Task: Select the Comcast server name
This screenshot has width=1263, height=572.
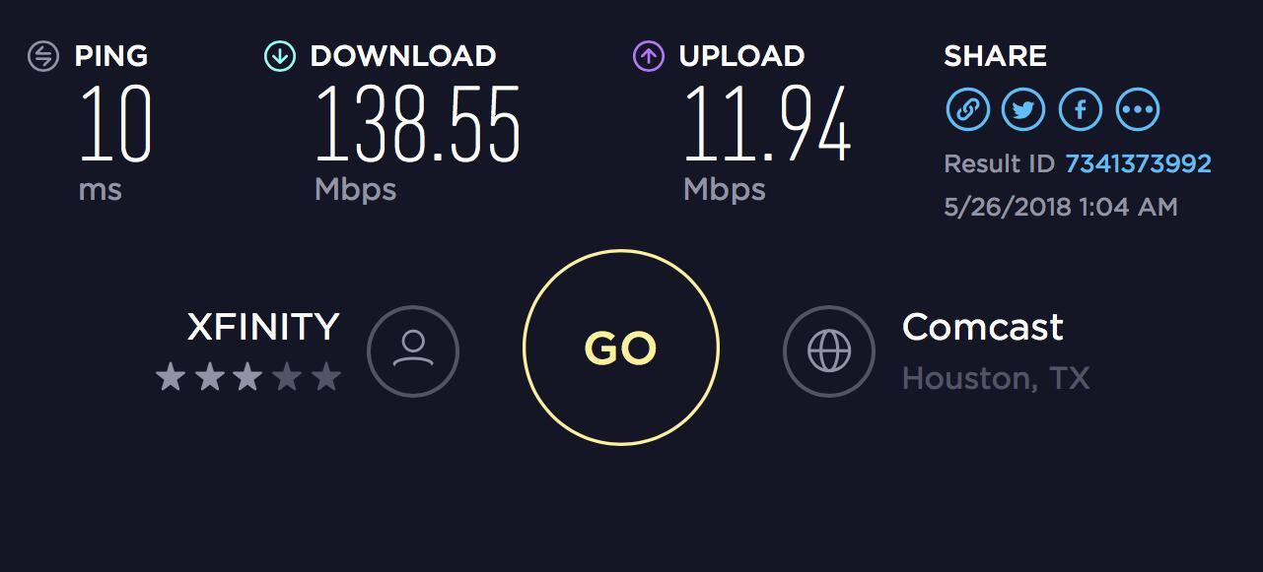Action: tap(983, 327)
